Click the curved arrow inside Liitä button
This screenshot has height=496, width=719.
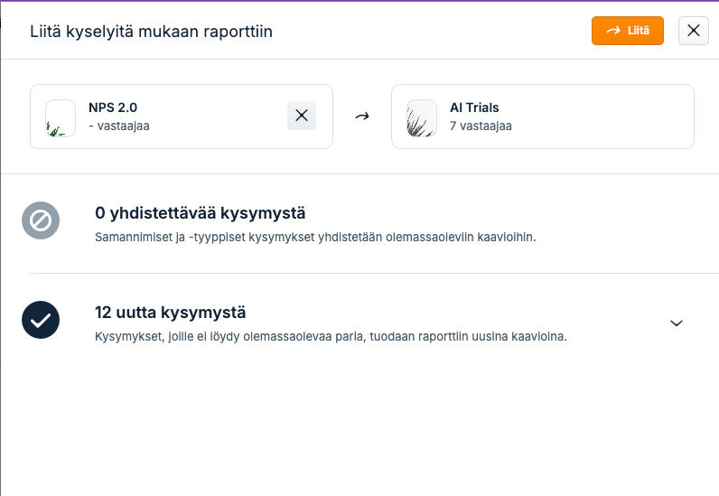[x=613, y=31]
